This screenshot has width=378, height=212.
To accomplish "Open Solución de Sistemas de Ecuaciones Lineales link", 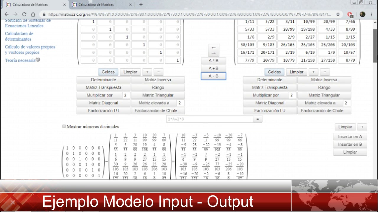I will click(28, 23).
